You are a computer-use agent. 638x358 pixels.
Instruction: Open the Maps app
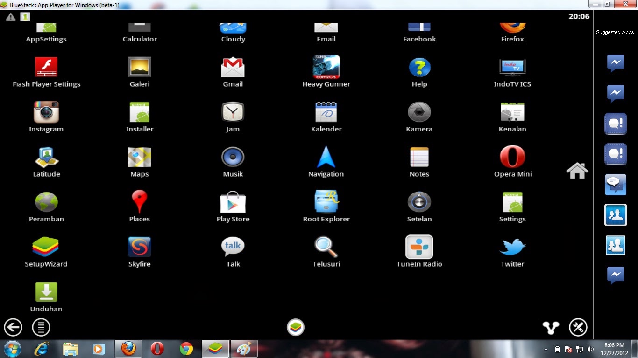tap(140, 157)
